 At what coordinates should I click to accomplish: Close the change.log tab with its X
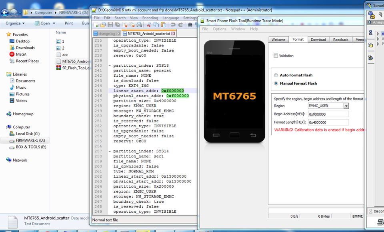(x=118, y=34)
